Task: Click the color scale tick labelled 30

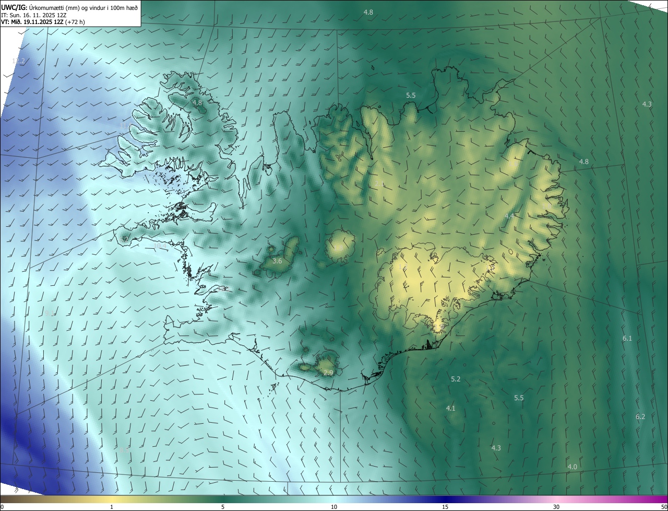Action: (x=556, y=507)
